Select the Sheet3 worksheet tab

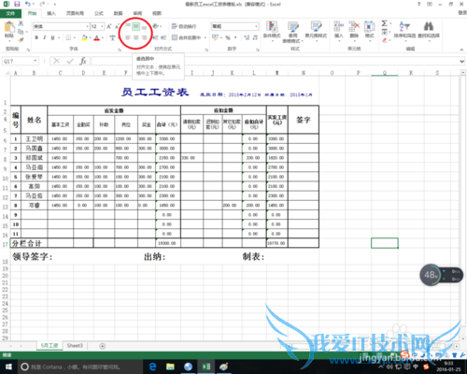click(x=75, y=346)
